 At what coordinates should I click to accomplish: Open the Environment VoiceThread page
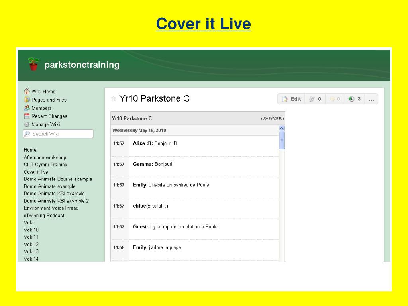[x=51, y=208]
